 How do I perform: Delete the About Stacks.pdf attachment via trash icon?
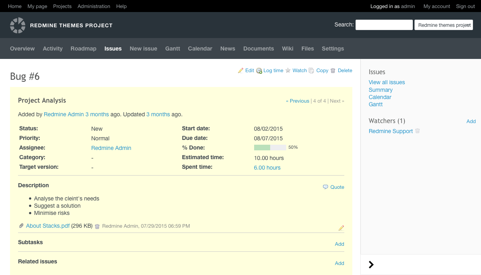(x=97, y=226)
